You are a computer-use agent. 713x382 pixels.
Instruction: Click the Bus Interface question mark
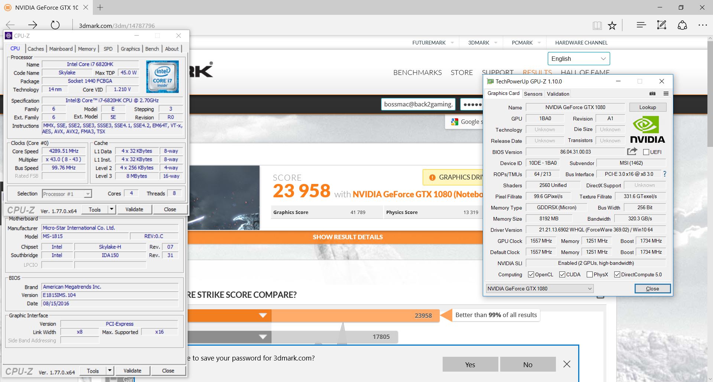665,174
